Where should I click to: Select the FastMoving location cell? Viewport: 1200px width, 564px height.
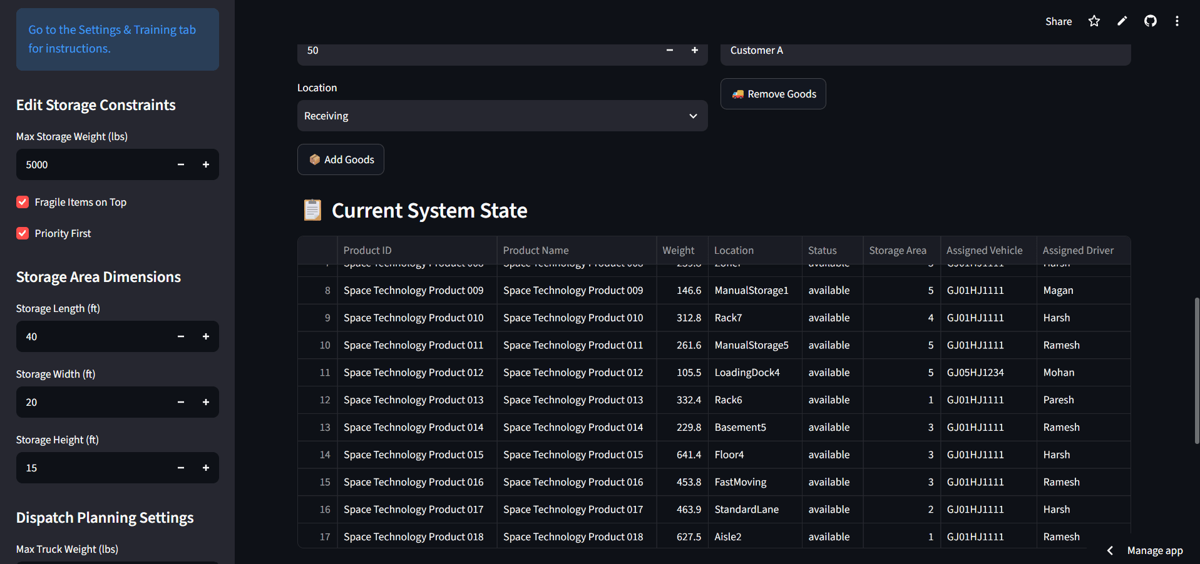(x=755, y=482)
